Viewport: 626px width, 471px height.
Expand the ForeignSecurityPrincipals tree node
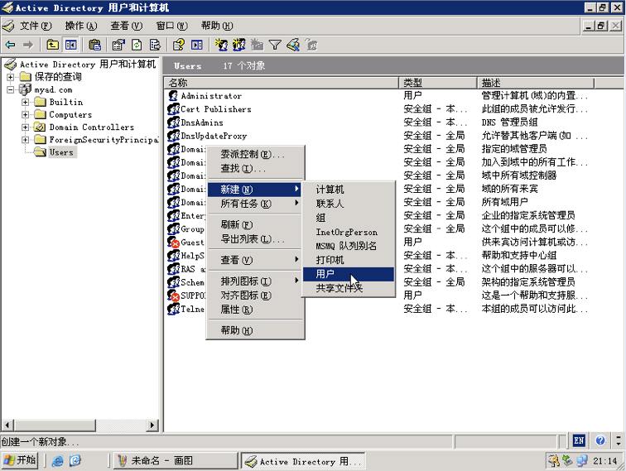(25, 140)
